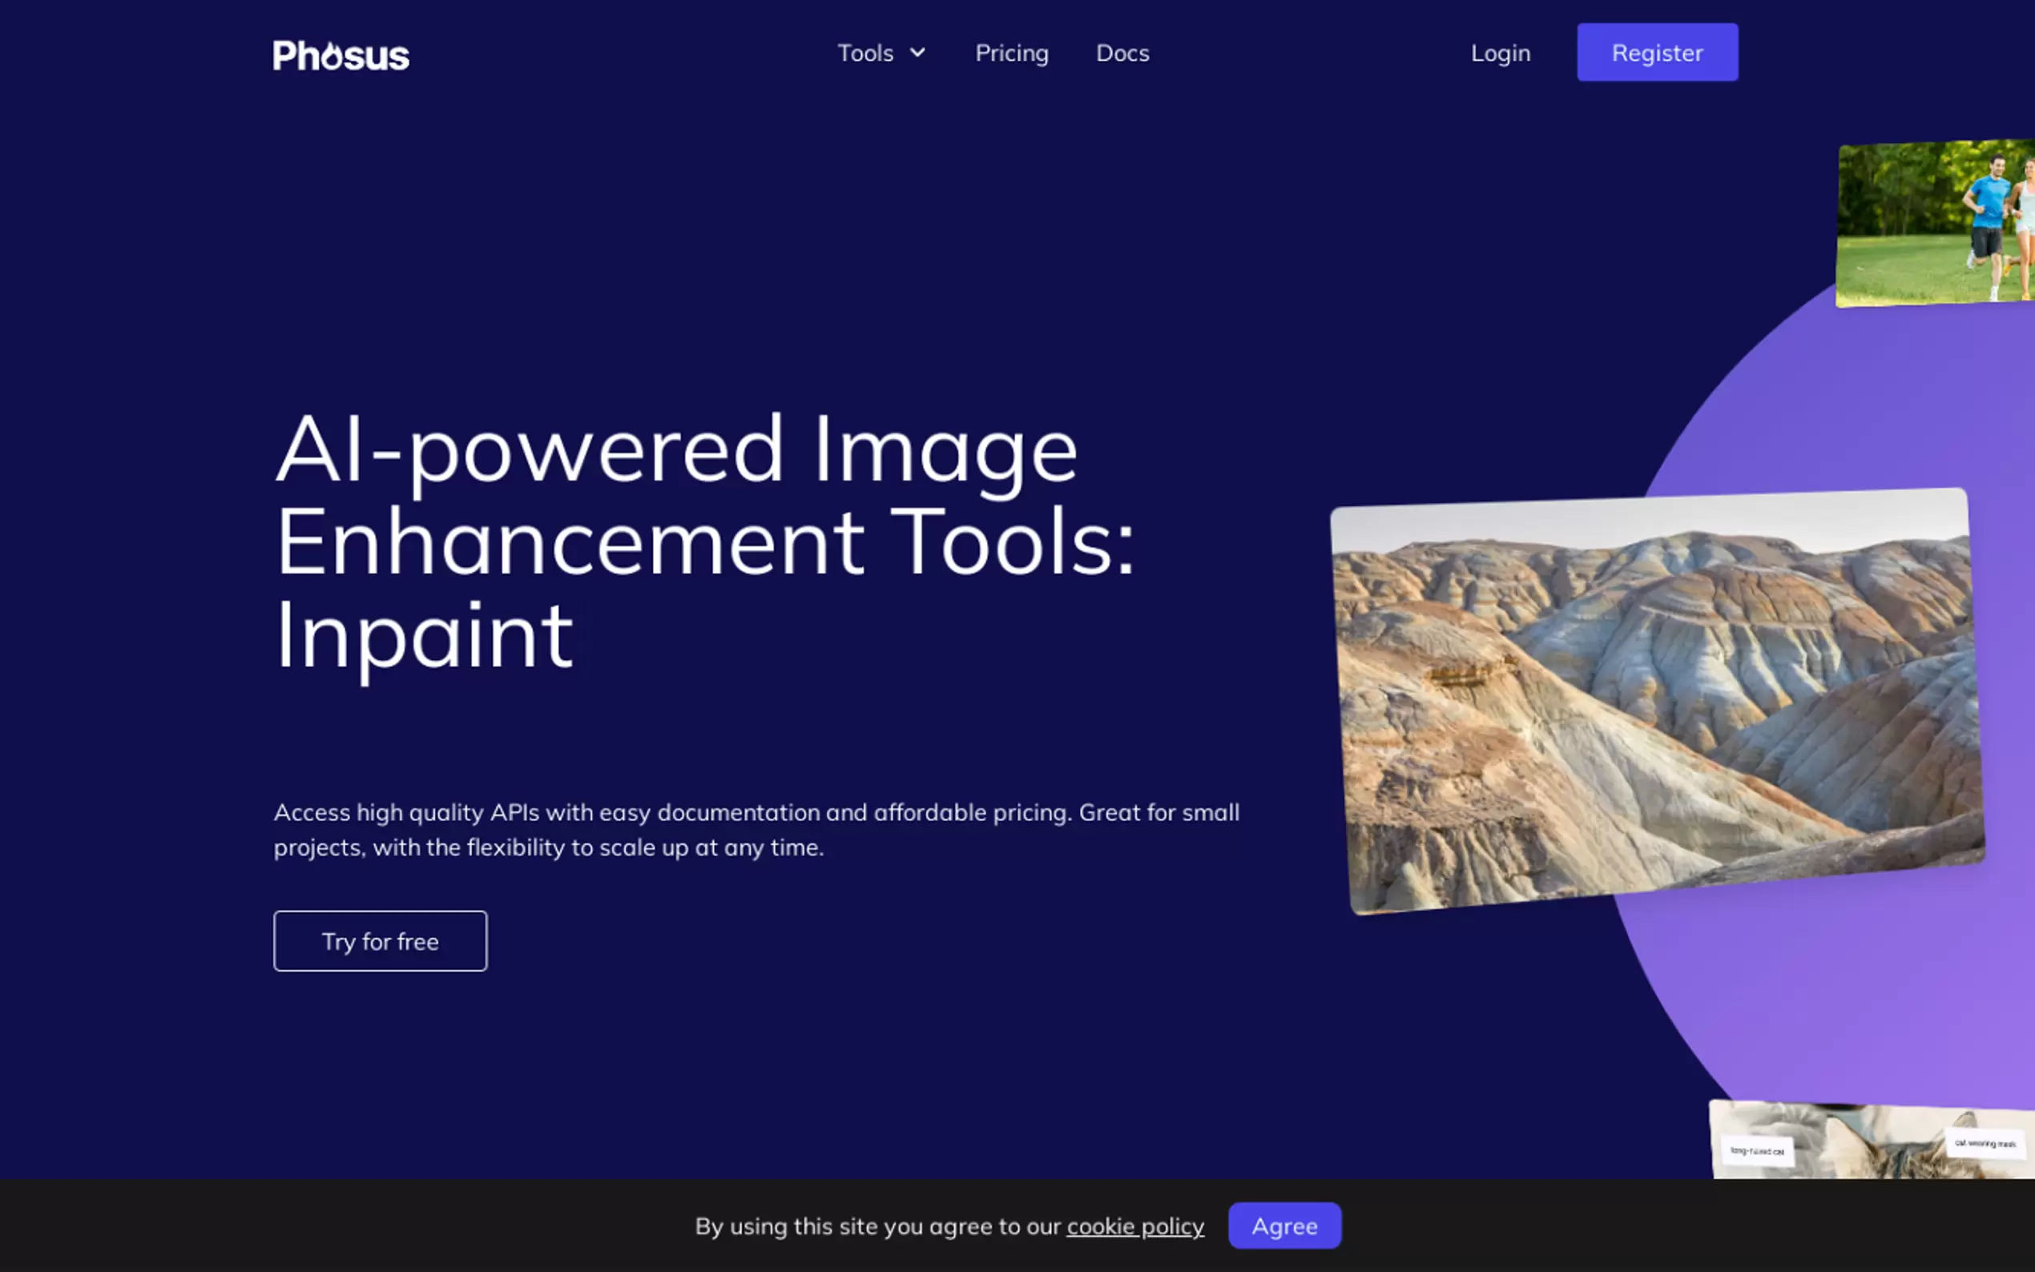This screenshot has width=2035, height=1272.
Task: Click the Login link
Action: click(x=1500, y=53)
